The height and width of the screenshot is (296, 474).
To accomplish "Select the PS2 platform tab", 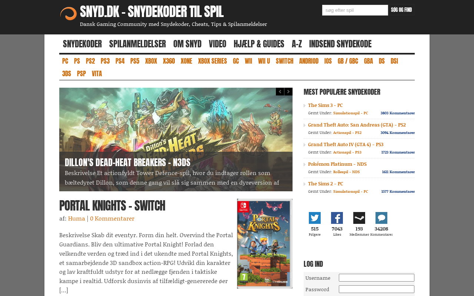I will [x=90, y=61].
